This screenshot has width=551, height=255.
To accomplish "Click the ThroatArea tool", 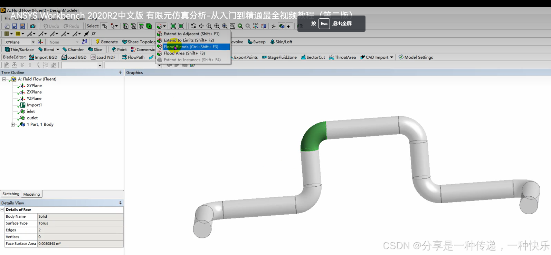I will click(342, 57).
